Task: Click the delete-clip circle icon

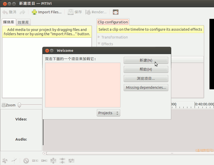Action: (26, 160)
